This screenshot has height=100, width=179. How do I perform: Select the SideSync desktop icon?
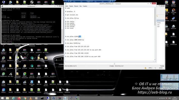click(x=3, y=91)
